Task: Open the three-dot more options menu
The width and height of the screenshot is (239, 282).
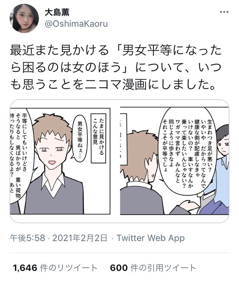Action: [x=224, y=12]
